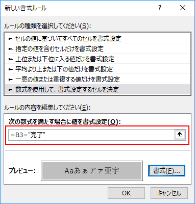The image size is (195, 204).
Task: Click the range selector collapse arrow icon
Action: 180,135
